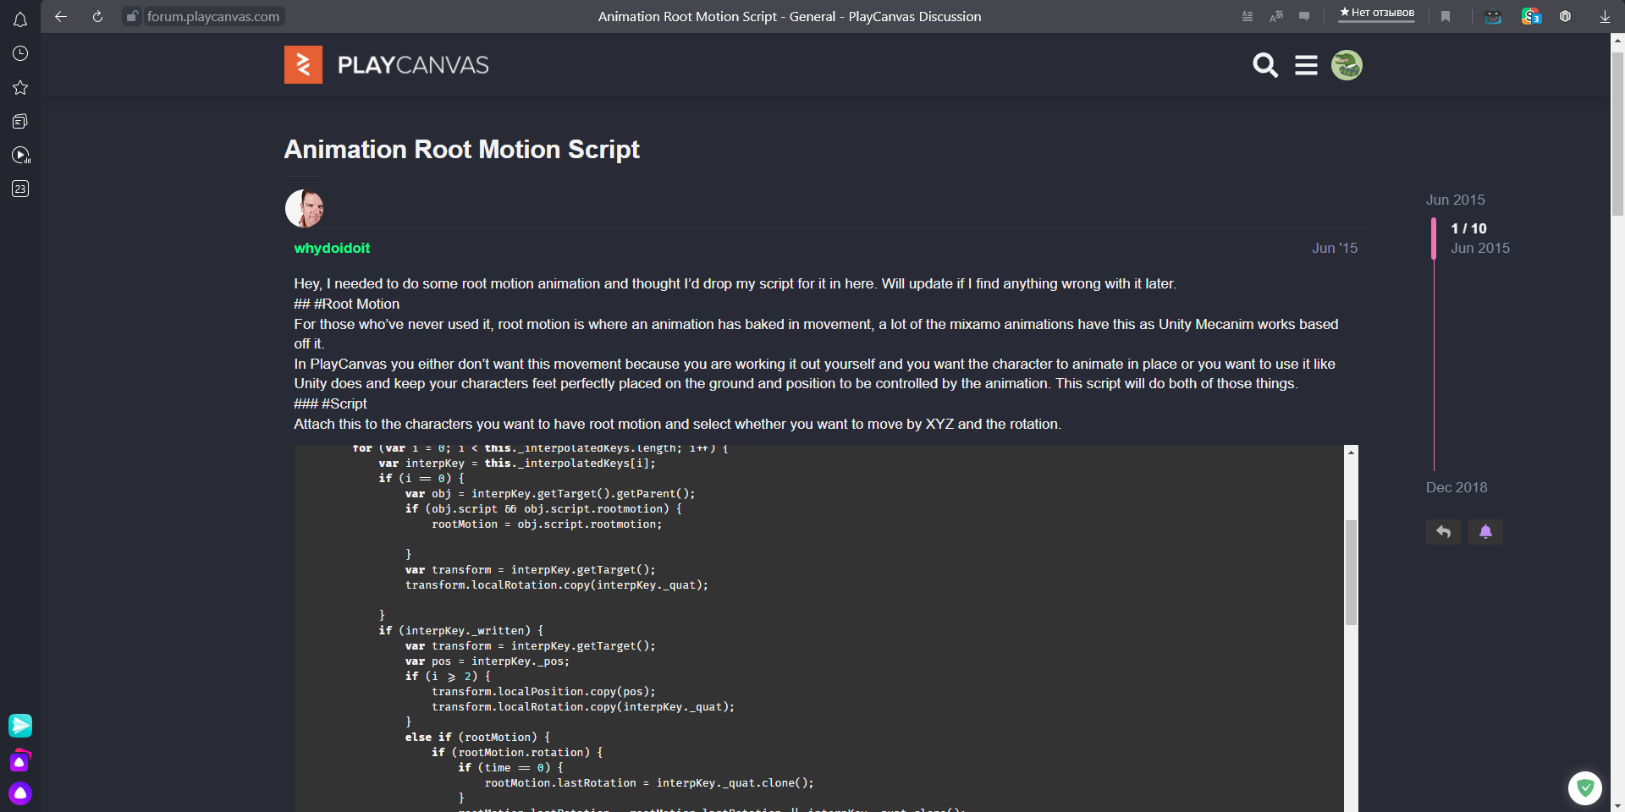Screen dimensions: 1625x812
Task: Open downloads via the arrow icon
Action: 1604,16
